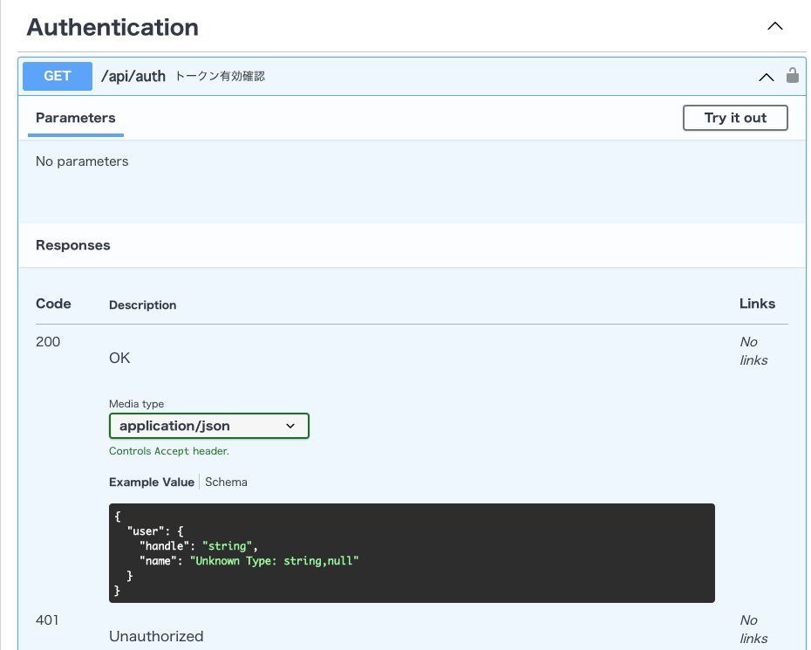Switch to the Schema tab
Image resolution: width=811 pixels, height=650 pixels.
[x=226, y=482]
